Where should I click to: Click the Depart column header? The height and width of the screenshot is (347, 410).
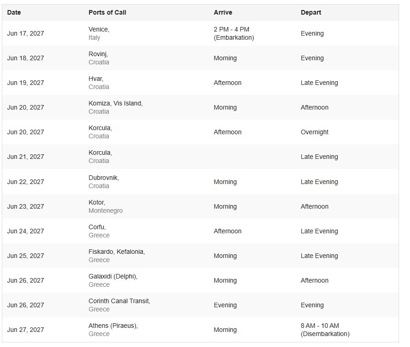coord(310,12)
